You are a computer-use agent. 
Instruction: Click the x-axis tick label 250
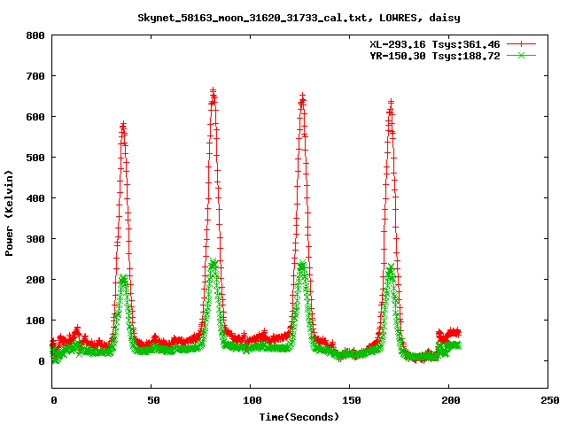pos(550,400)
